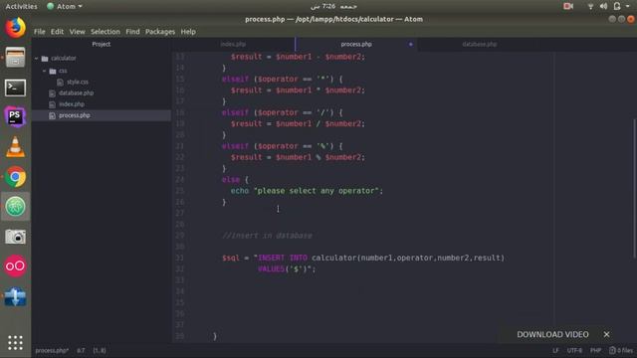Click the //insert in database comment
This screenshot has width=637, height=358.
267,236
